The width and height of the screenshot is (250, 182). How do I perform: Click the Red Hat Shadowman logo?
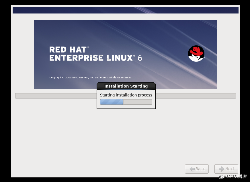(x=196, y=53)
